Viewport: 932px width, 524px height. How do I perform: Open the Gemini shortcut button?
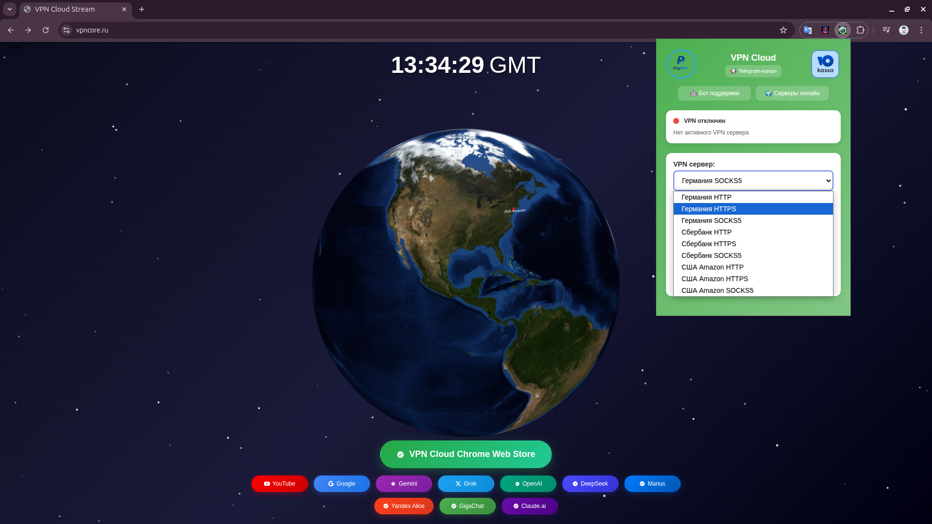[x=404, y=484]
